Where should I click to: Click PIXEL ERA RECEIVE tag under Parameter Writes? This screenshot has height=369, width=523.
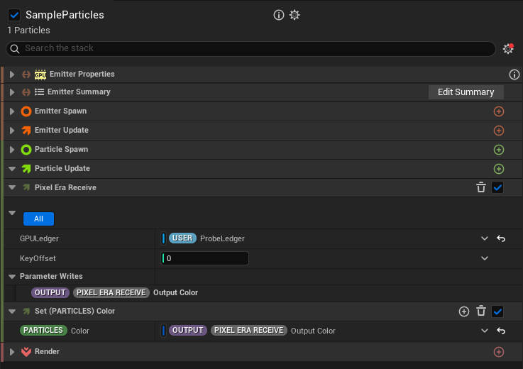(x=111, y=292)
